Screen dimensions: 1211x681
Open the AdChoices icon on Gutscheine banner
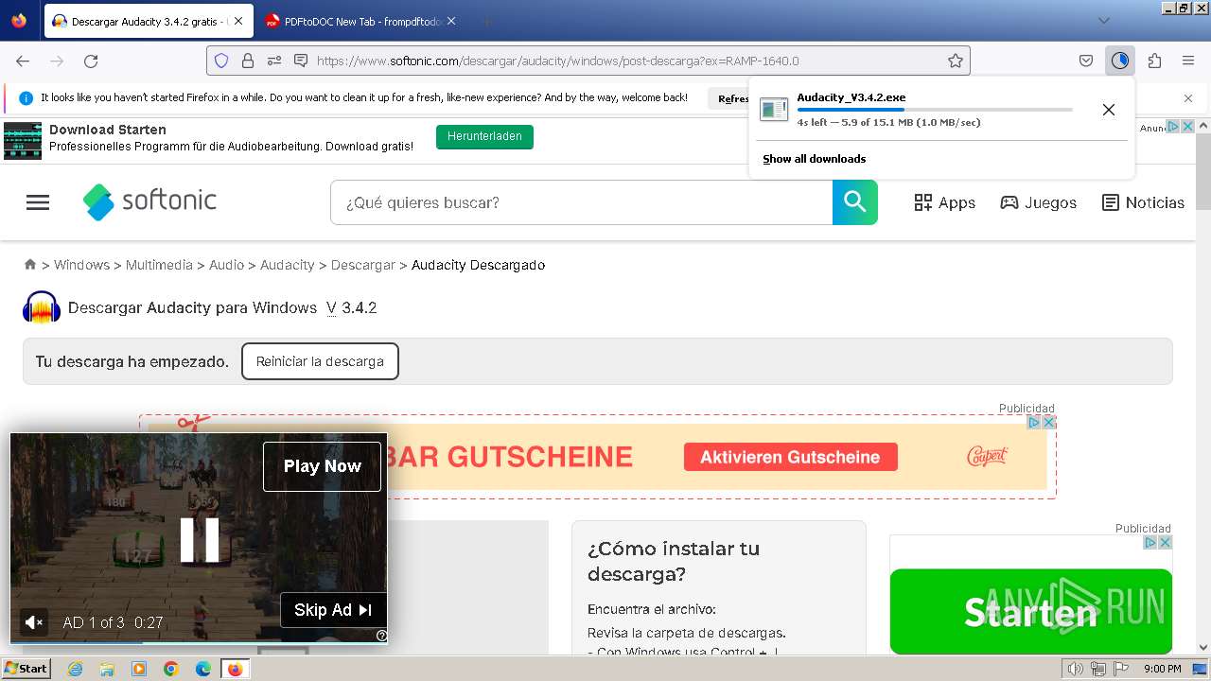(x=1034, y=423)
